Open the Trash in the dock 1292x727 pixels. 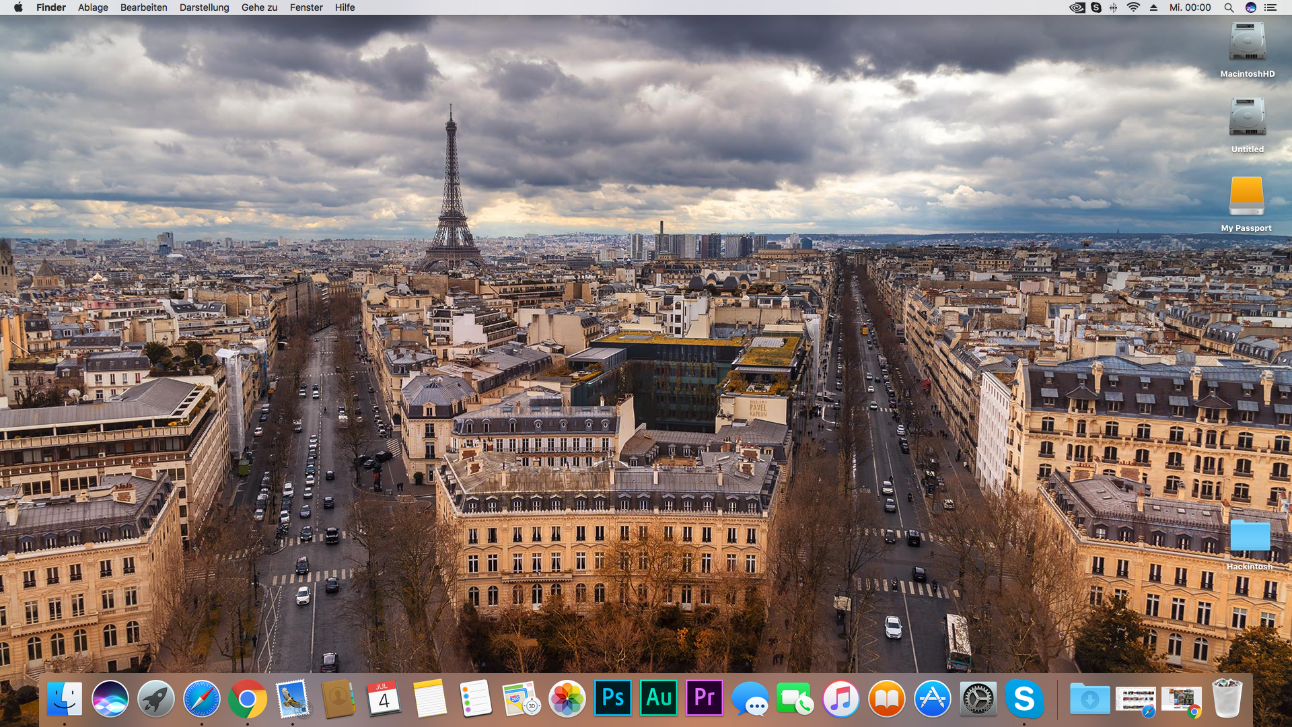point(1227,699)
